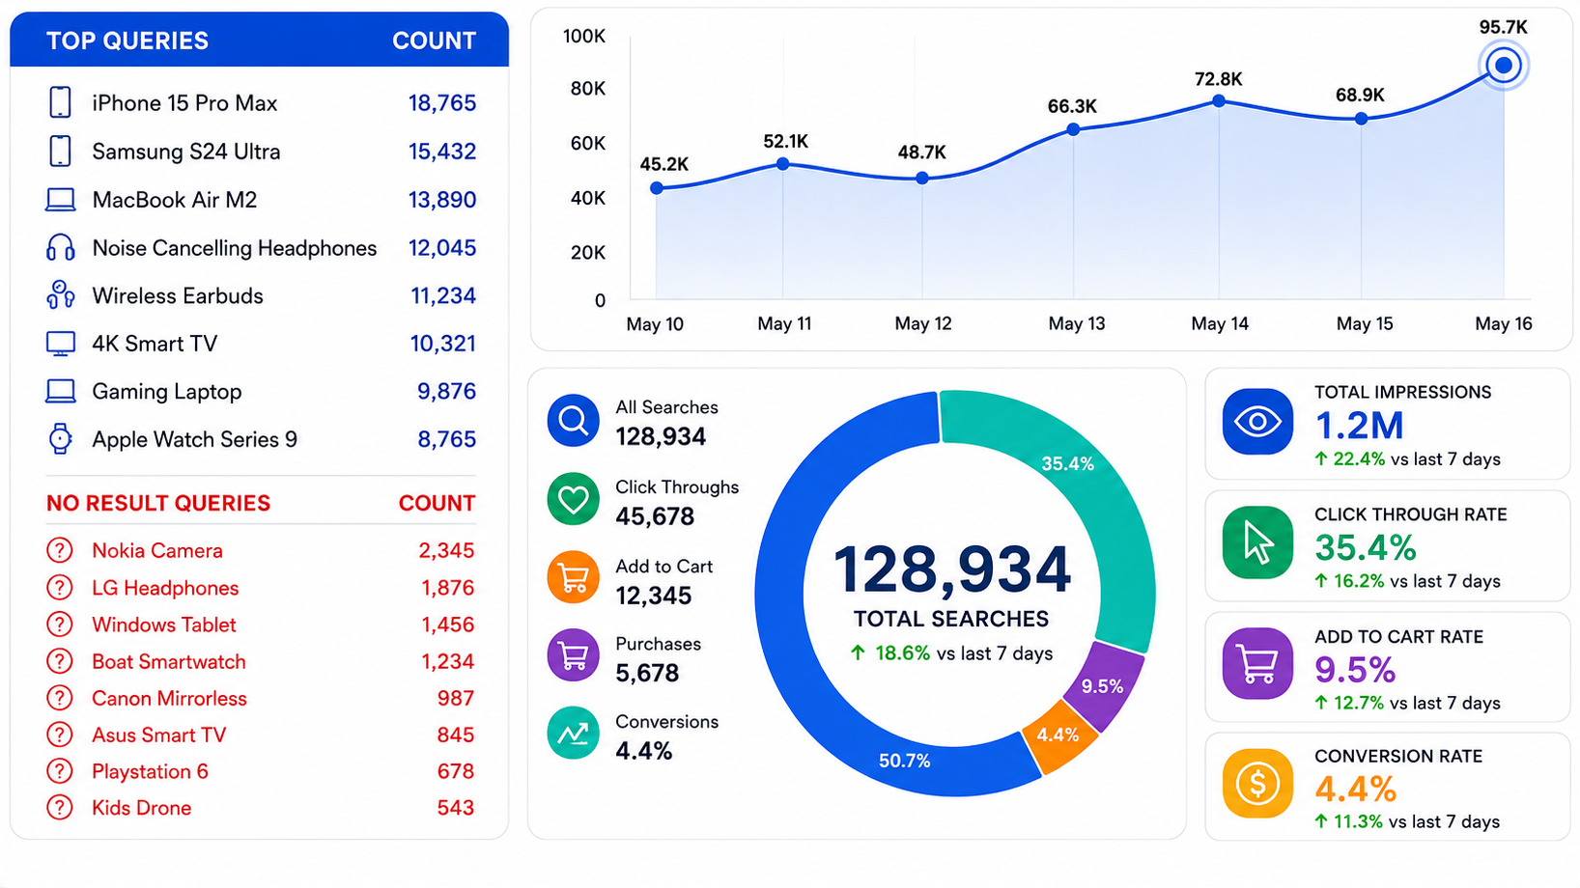The height and width of the screenshot is (888, 1580).
Task: Click the Noise Cancelling Headphones query
Action: [x=235, y=248]
